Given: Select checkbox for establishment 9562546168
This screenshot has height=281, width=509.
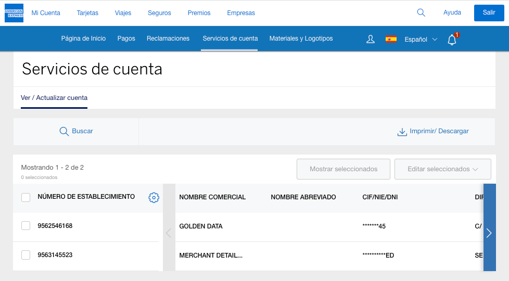Looking at the screenshot, I should click(x=26, y=226).
